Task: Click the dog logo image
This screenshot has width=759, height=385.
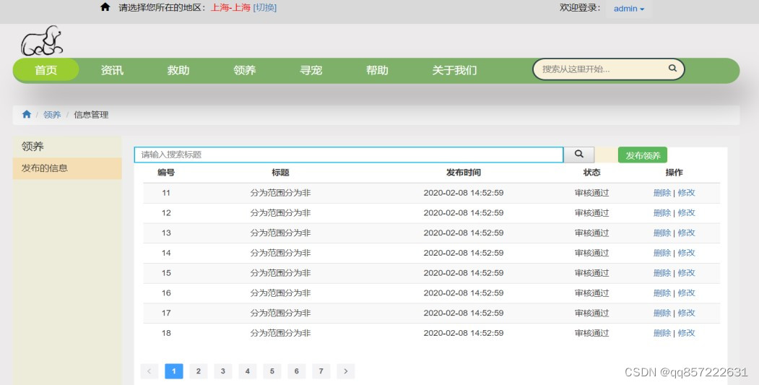Action: [42, 41]
